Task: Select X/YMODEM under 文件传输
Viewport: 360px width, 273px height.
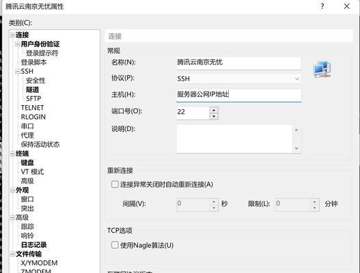Action: click(x=39, y=263)
